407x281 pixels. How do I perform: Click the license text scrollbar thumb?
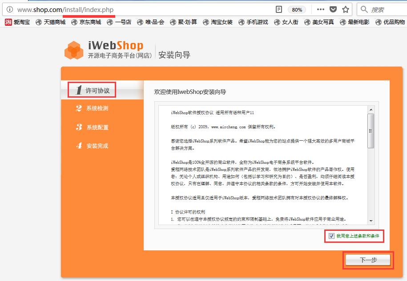pos(371,131)
